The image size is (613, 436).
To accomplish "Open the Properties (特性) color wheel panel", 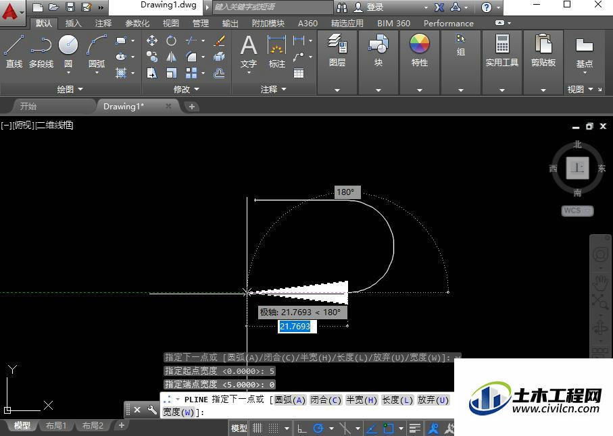I will pos(420,51).
